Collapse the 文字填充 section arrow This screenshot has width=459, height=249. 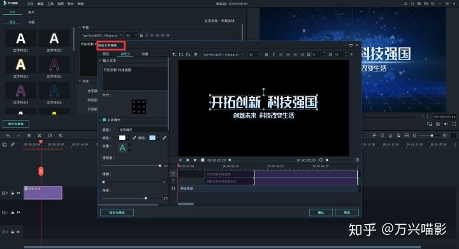[100, 119]
